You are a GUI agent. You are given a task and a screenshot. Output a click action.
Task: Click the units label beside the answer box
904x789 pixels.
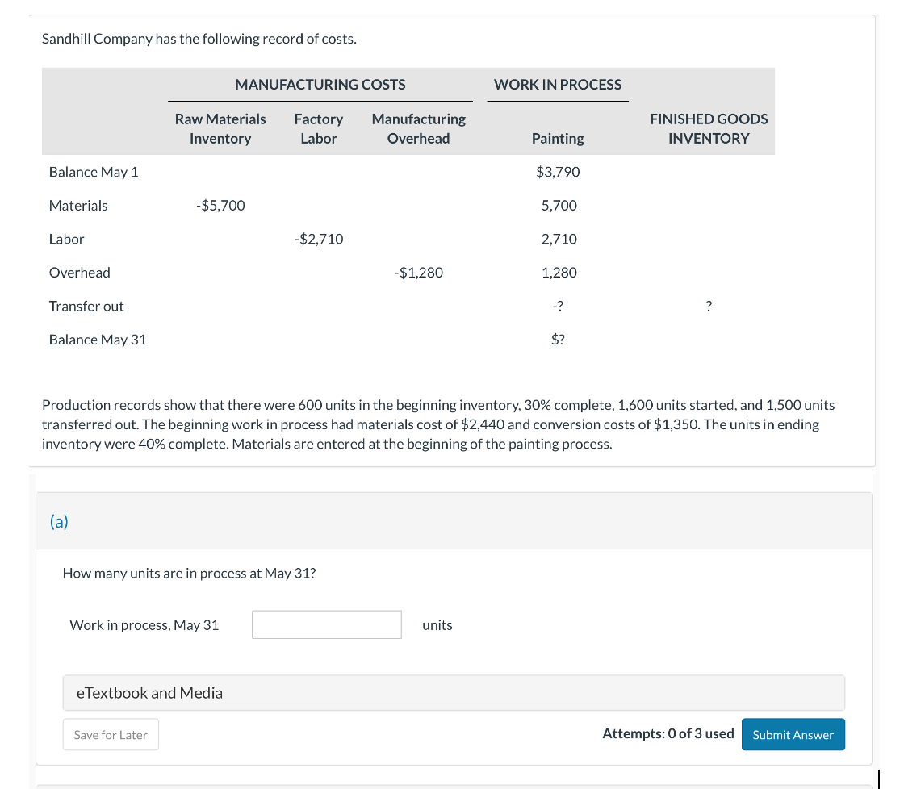pyautogui.click(x=437, y=624)
